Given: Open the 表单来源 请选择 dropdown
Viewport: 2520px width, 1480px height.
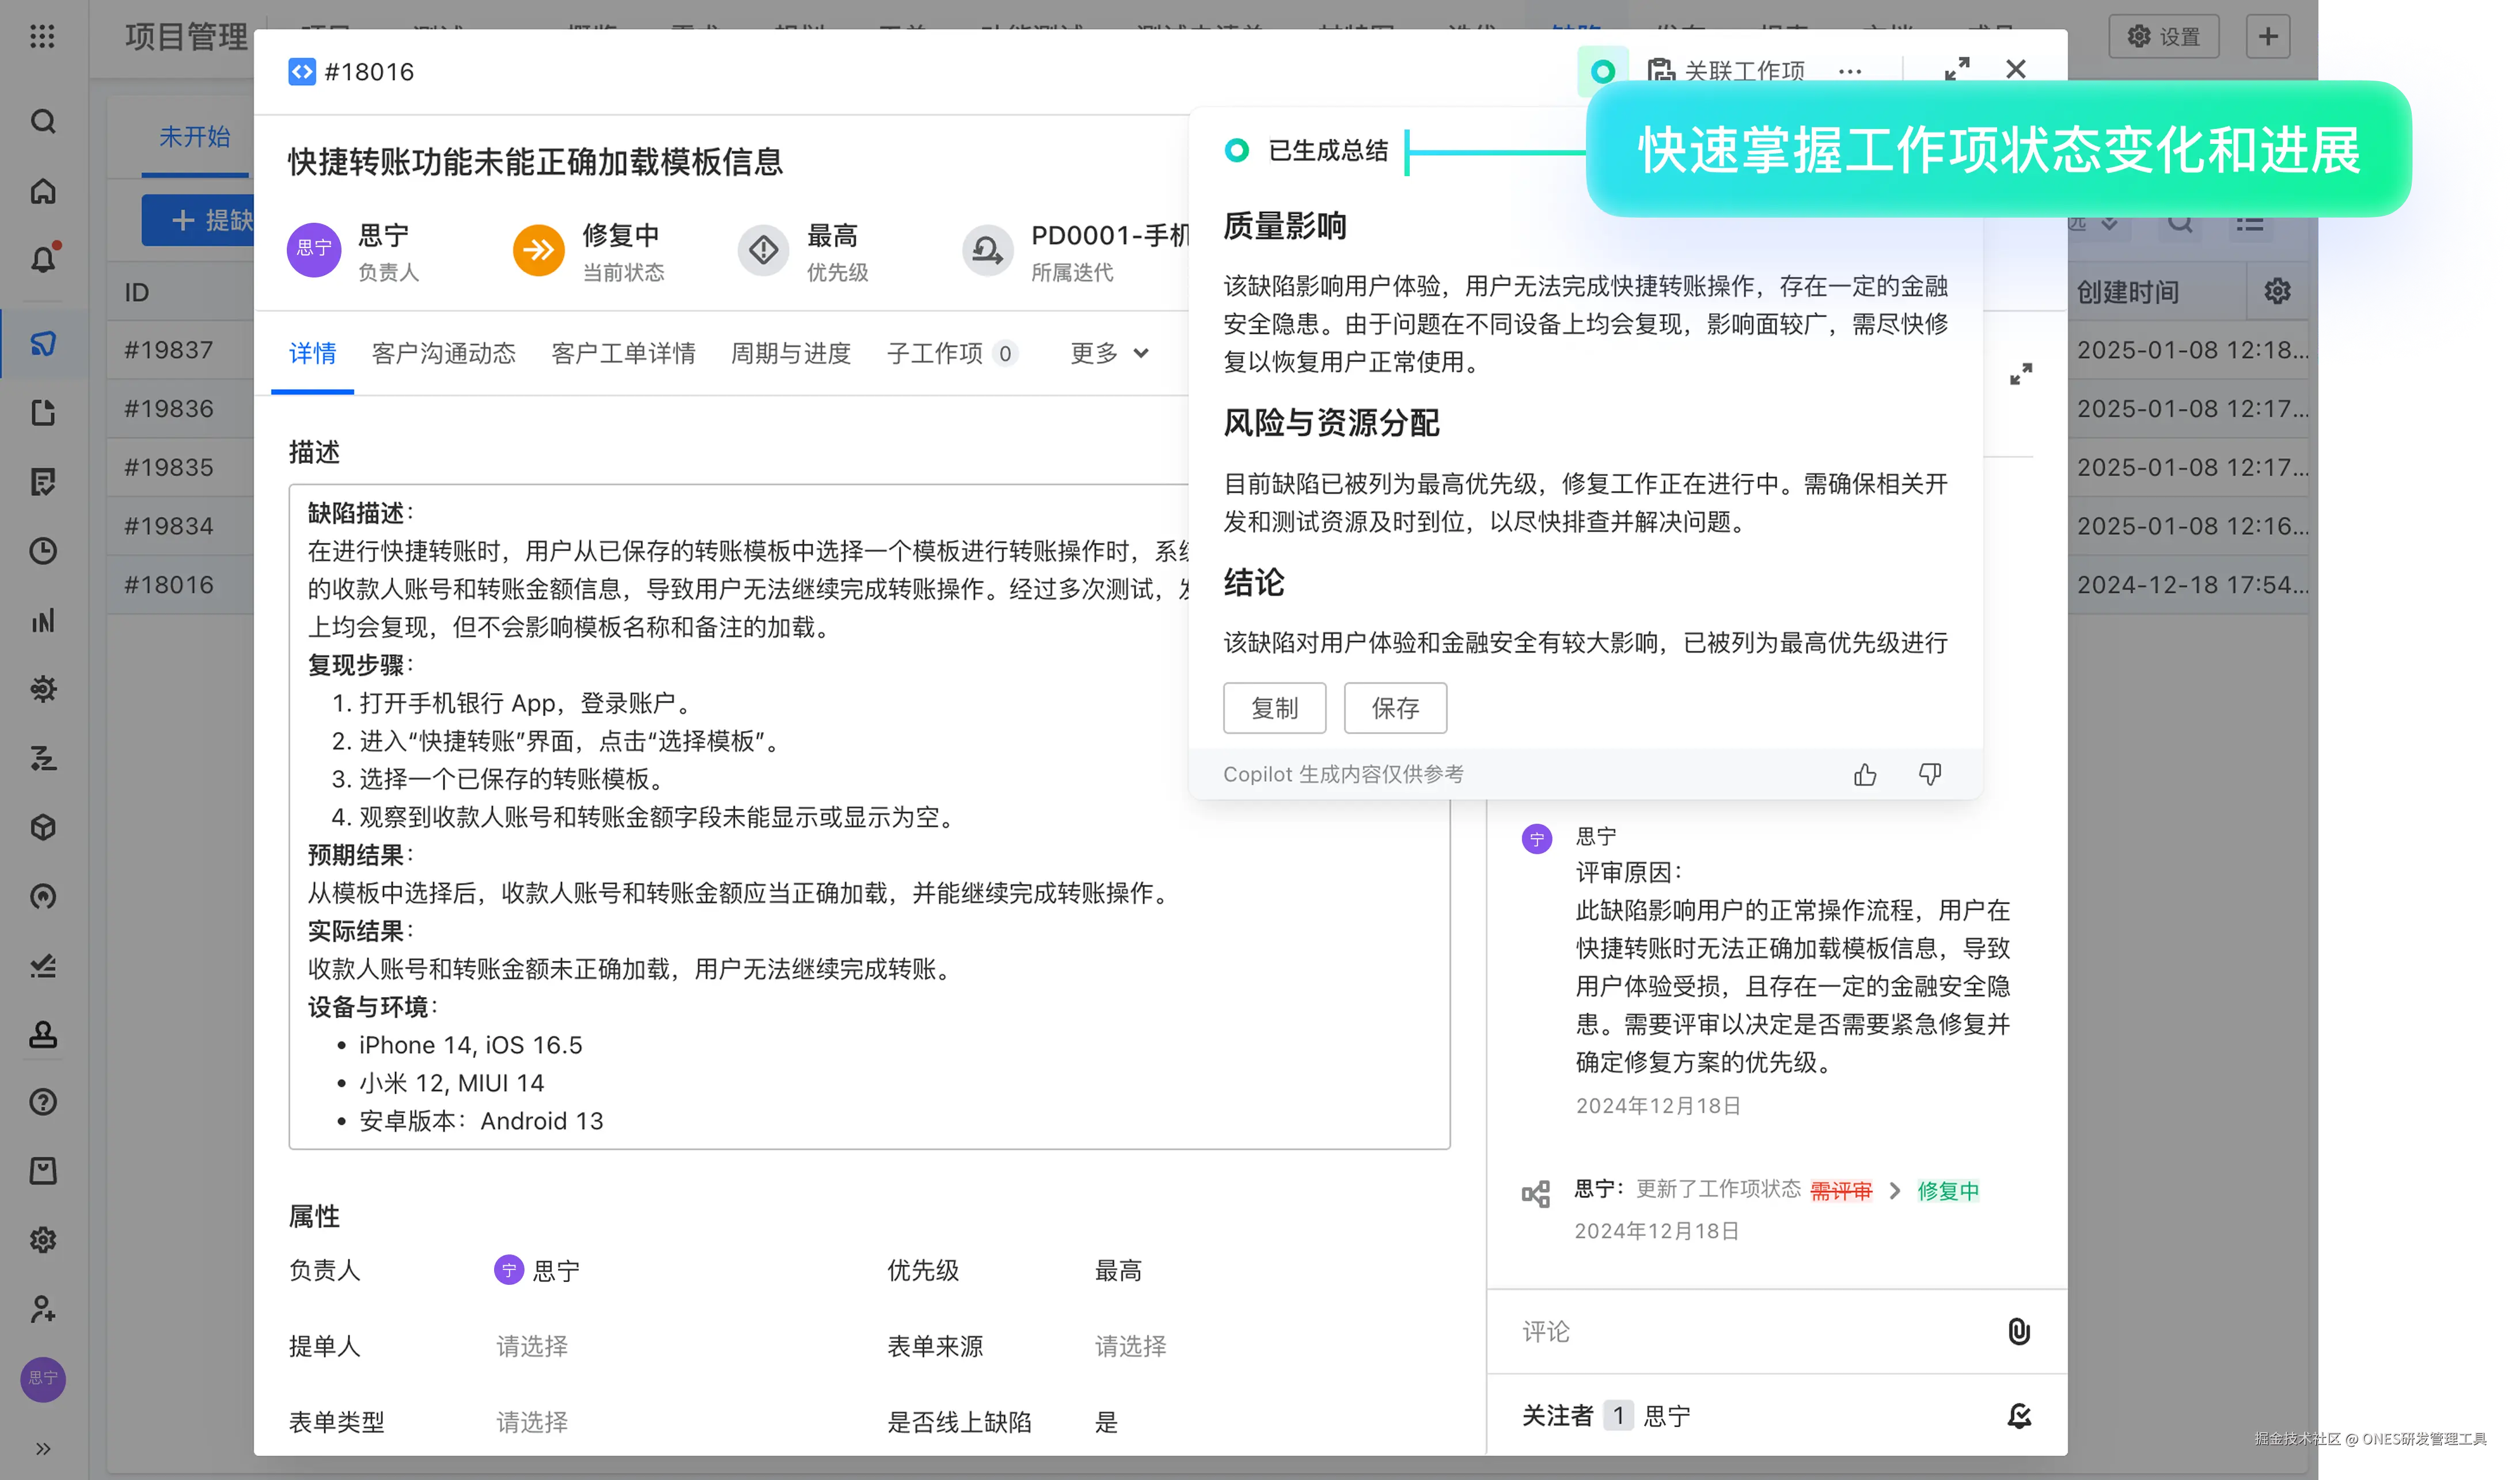Looking at the screenshot, I should point(1130,1346).
